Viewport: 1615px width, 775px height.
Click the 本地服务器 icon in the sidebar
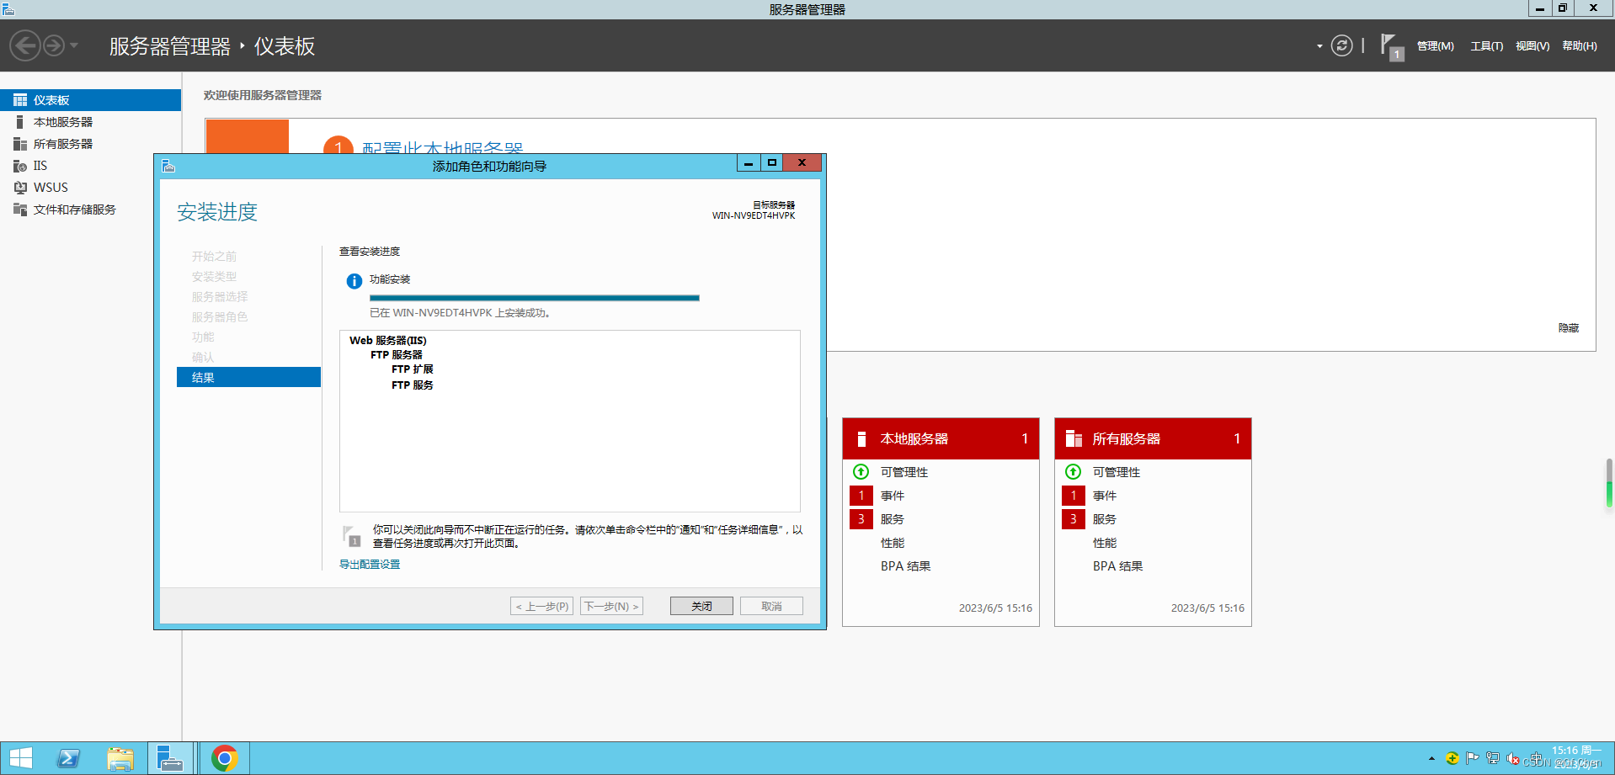coord(20,122)
